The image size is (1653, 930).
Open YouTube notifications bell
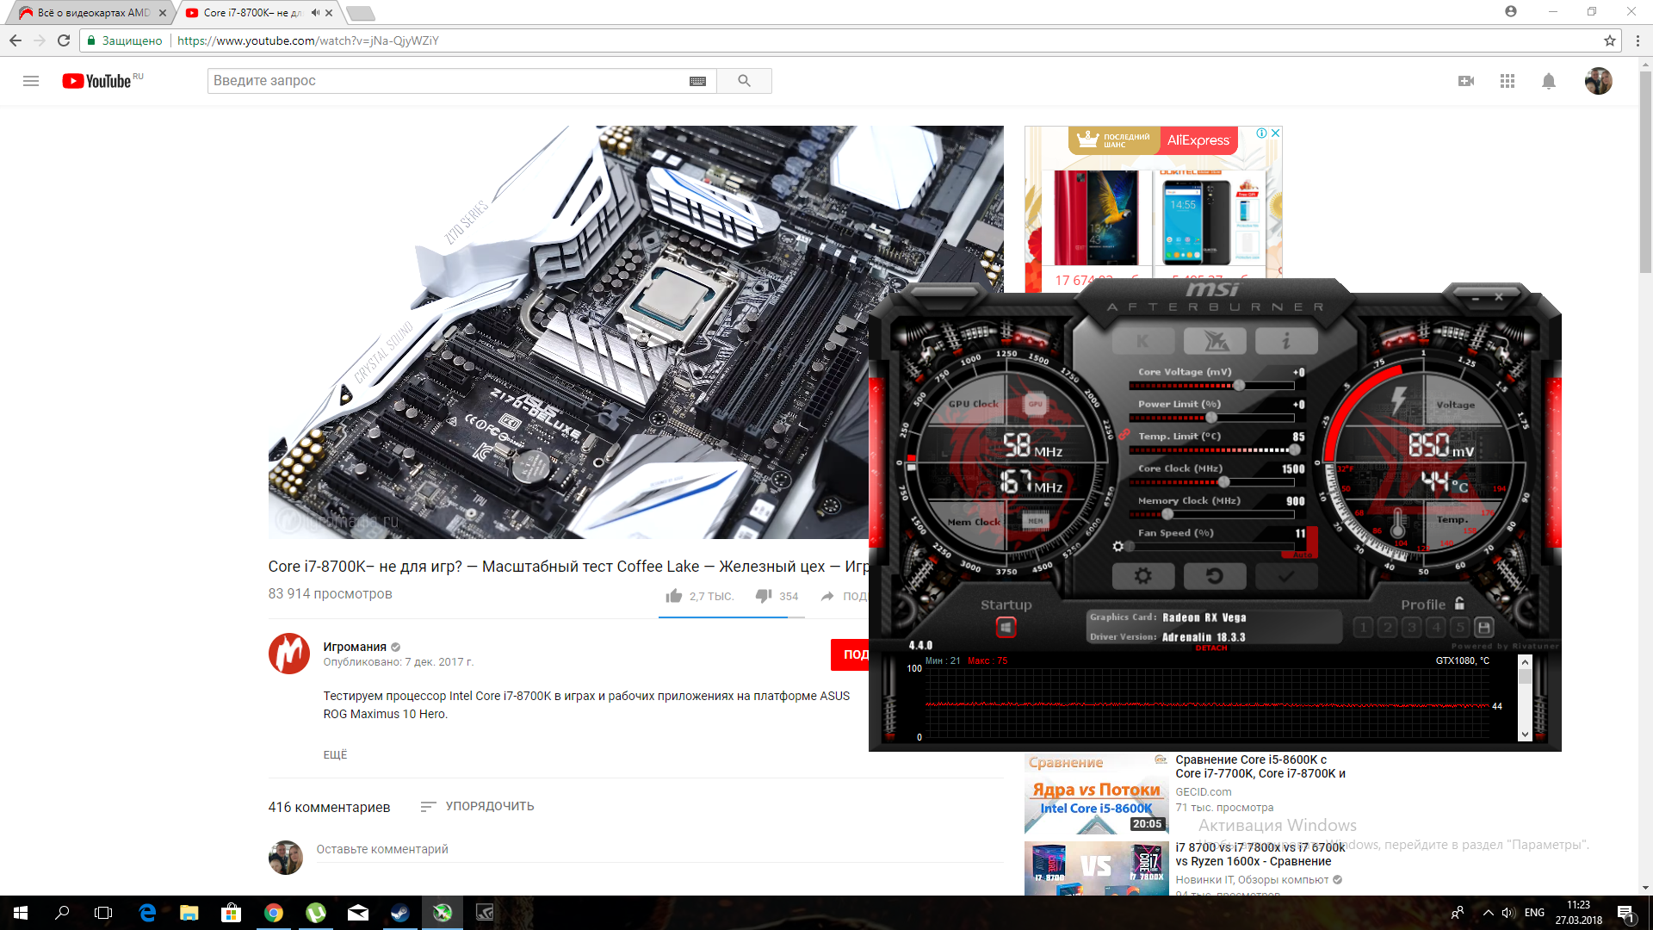pos(1548,81)
